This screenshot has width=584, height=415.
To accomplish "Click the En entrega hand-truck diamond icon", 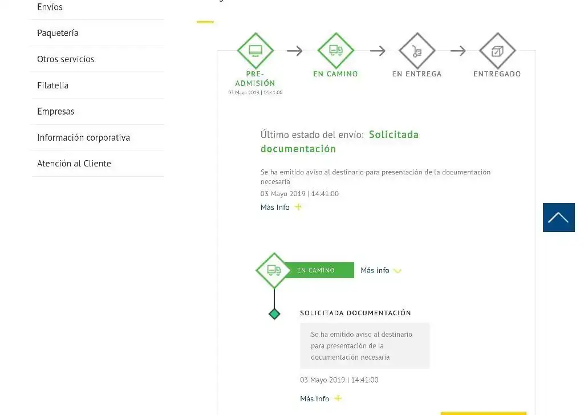I will click(x=417, y=51).
